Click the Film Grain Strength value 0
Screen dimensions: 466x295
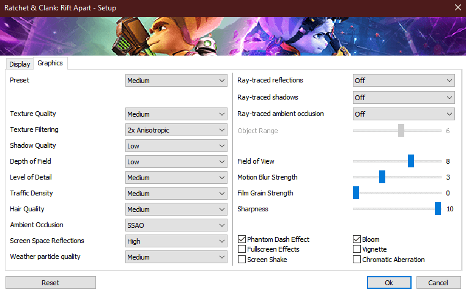click(x=448, y=193)
